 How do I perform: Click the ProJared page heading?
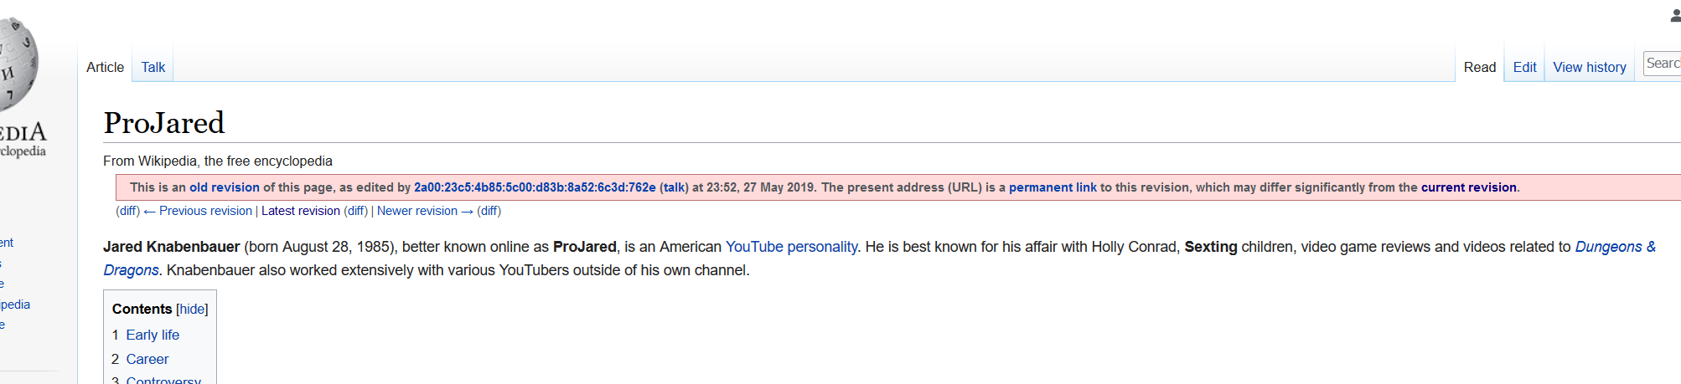164,123
